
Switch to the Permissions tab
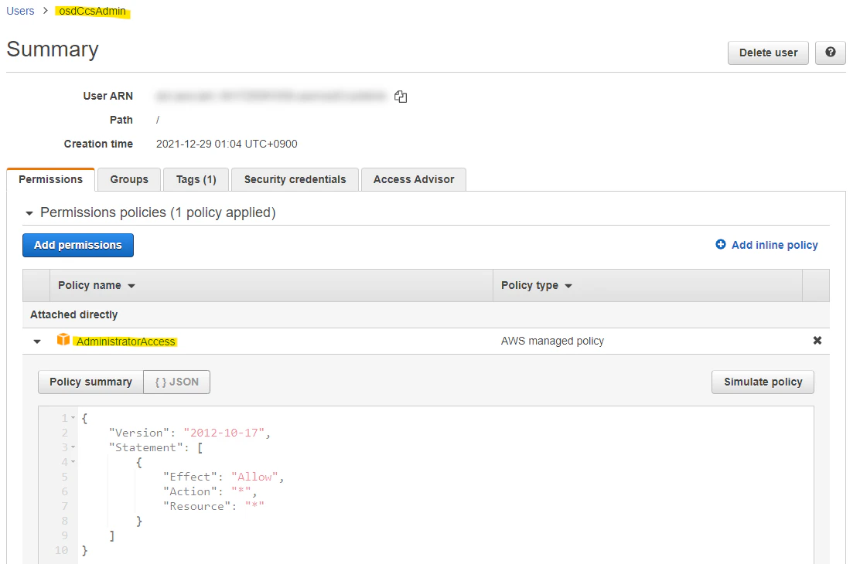[x=50, y=179]
